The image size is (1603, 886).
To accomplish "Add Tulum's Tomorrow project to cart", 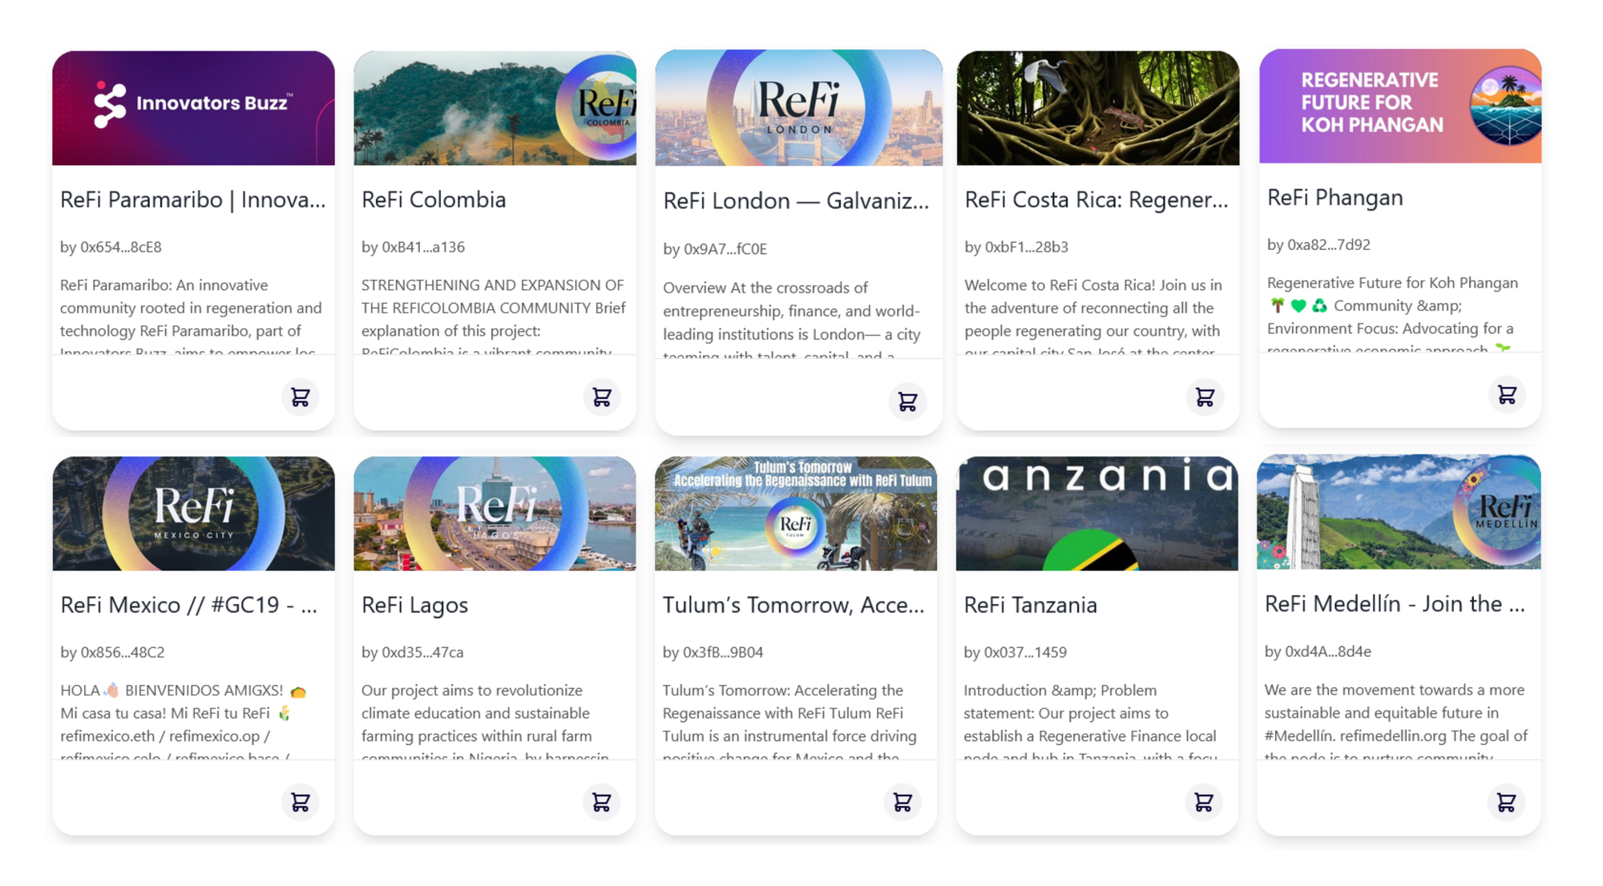I will tap(902, 802).
